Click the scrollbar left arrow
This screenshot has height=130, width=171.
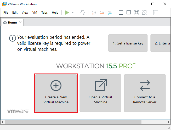pos(3,122)
